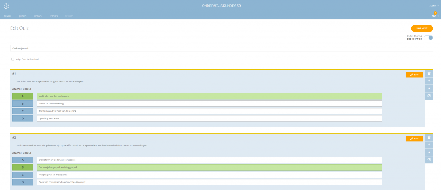Viewport: 441px width, 190px height.
Task: Click Edit button for question #2
Action: 414,139
